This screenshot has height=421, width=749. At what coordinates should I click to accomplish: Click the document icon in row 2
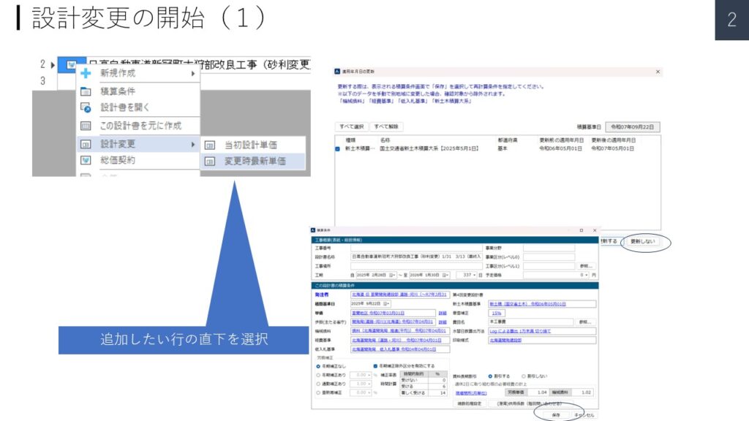[x=71, y=64]
